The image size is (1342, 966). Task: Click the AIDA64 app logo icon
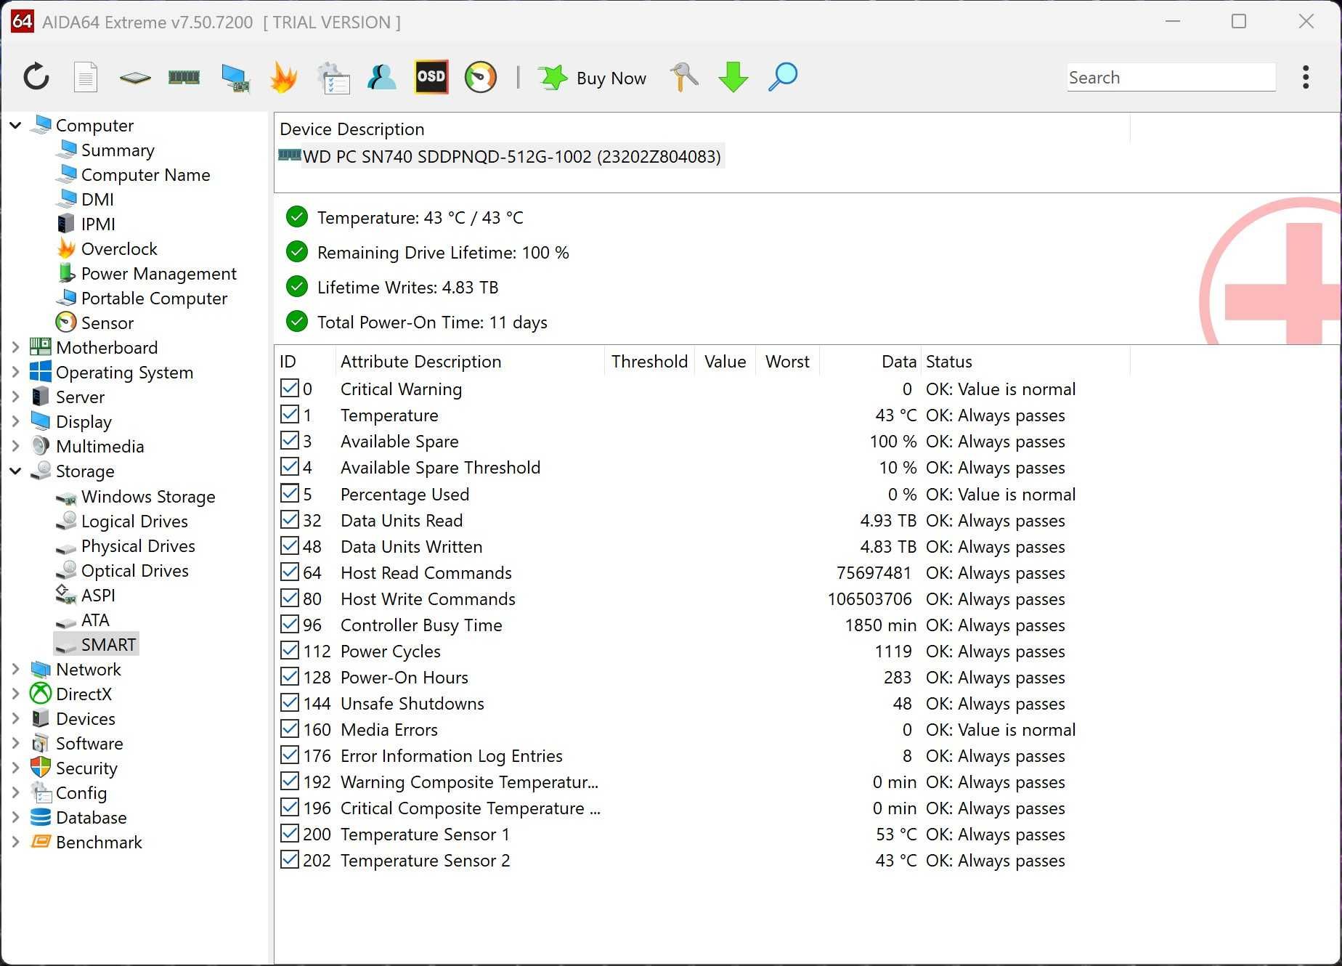click(23, 21)
